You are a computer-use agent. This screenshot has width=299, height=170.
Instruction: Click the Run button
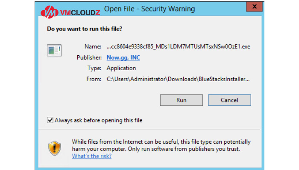pos(182,100)
